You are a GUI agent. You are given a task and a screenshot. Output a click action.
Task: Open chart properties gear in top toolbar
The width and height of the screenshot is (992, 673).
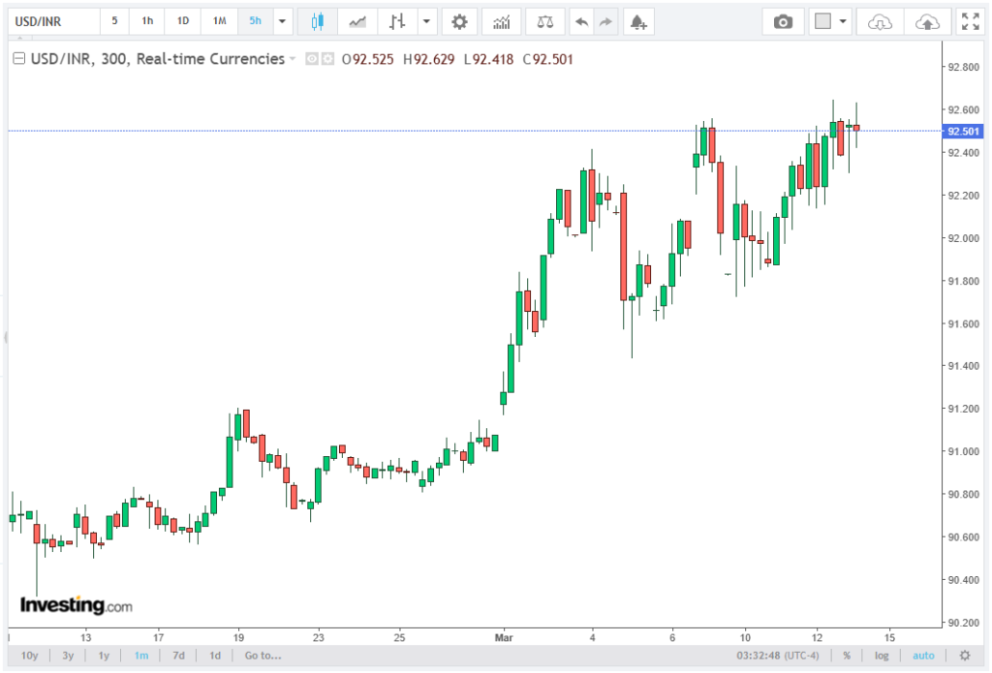tap(459, 21)
